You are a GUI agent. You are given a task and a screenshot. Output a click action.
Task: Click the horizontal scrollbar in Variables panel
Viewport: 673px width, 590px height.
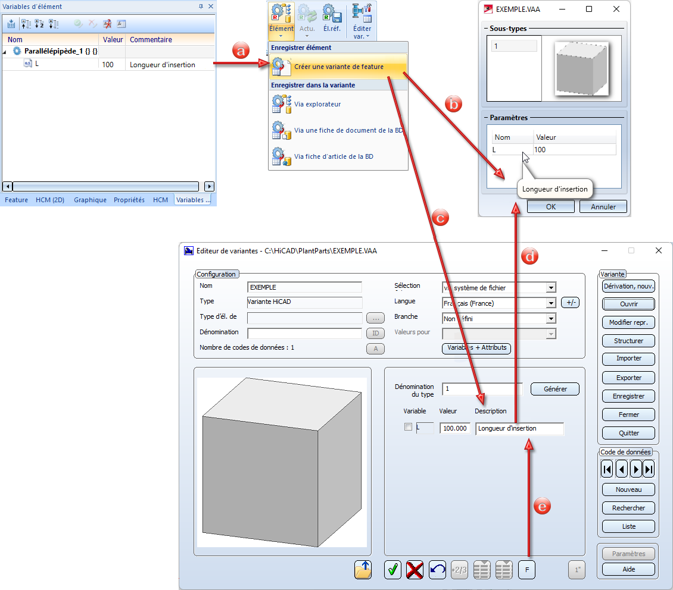pos(105,186)
